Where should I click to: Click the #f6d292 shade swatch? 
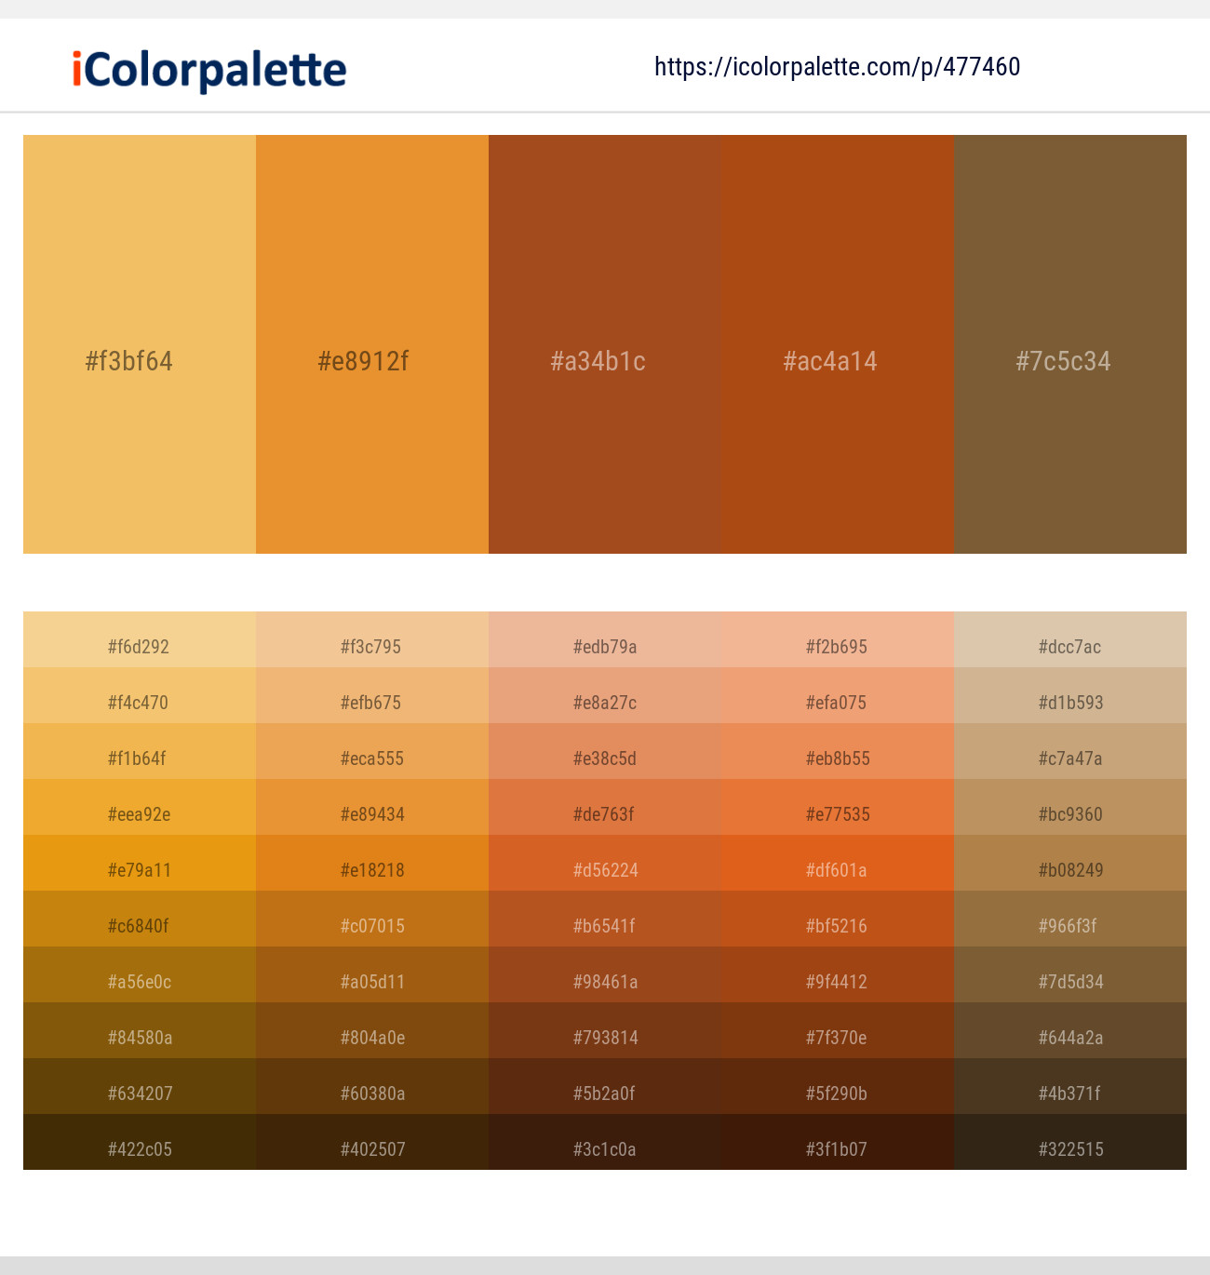[x=140, y=646]
